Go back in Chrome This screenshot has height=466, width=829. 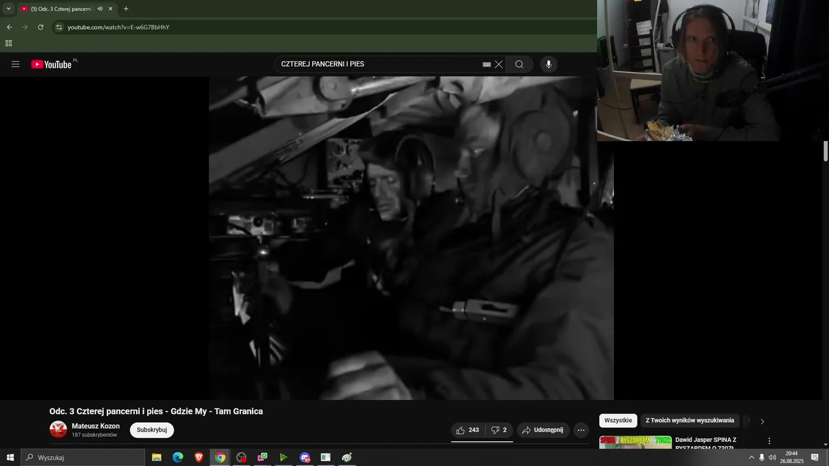(x=9, y=27)
